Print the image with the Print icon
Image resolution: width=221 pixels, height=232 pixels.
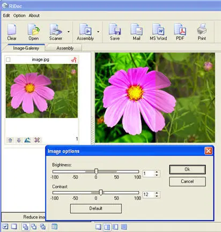(x=202, y=32)
